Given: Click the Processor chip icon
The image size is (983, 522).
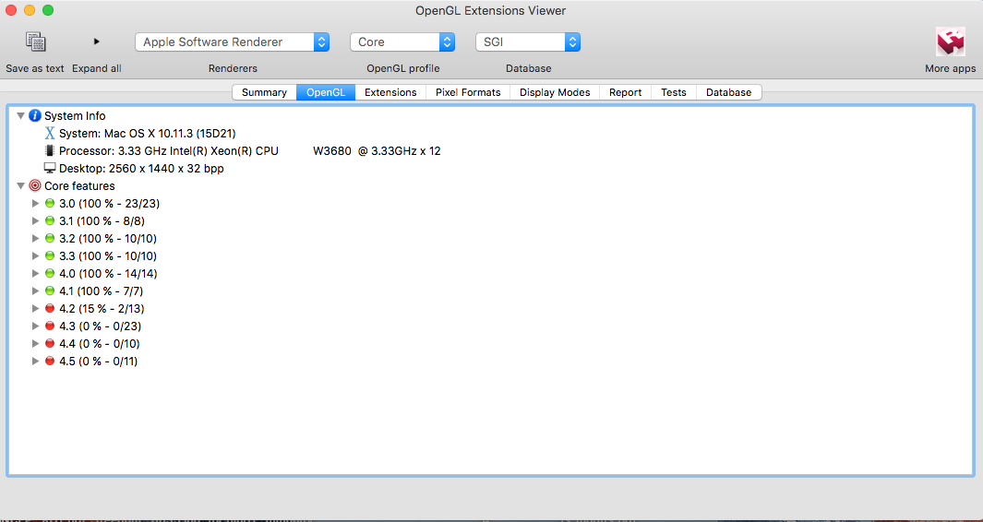Looking at the screenshot, I should [x=50, y=151].
